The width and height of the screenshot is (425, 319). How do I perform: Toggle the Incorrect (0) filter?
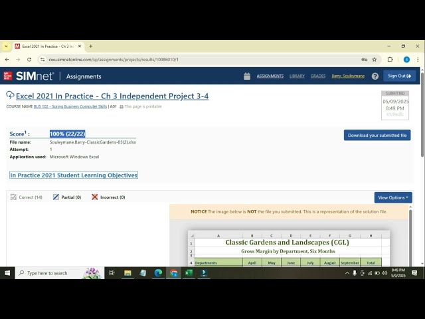(x=108, y=197)
